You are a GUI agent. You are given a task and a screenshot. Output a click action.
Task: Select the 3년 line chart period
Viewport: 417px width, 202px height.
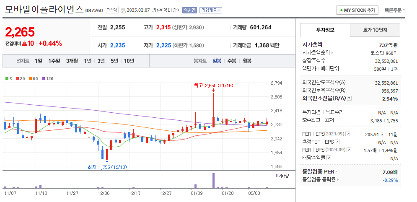[x=101, y=61]
